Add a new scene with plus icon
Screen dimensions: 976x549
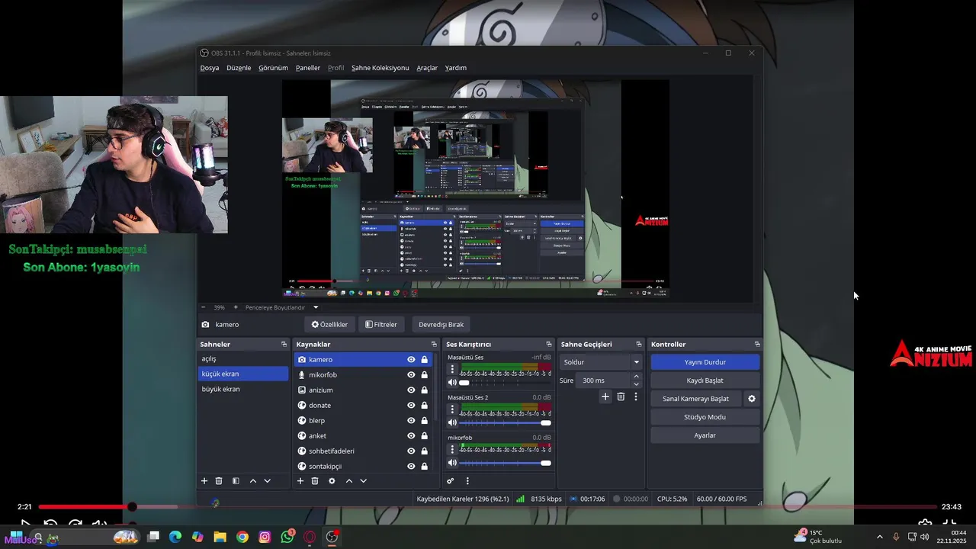(204, 481)
